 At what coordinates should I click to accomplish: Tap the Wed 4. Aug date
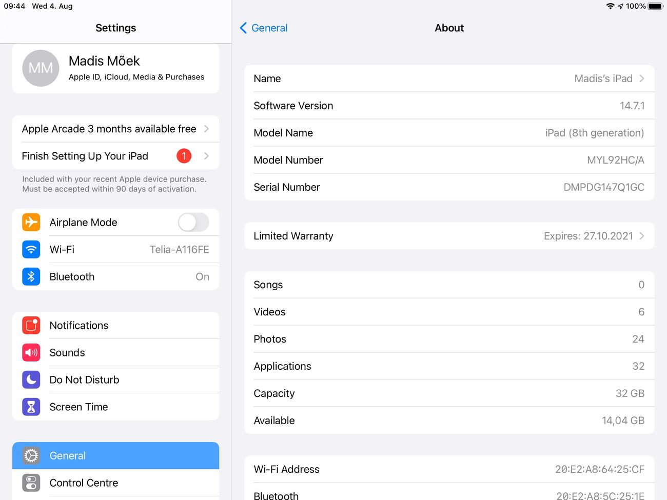pyautogui.click(x=52, y=6)
